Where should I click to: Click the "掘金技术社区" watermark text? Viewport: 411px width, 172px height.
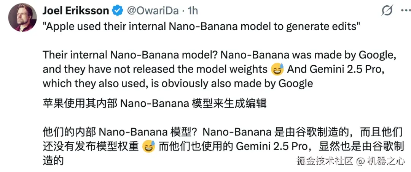325,161
